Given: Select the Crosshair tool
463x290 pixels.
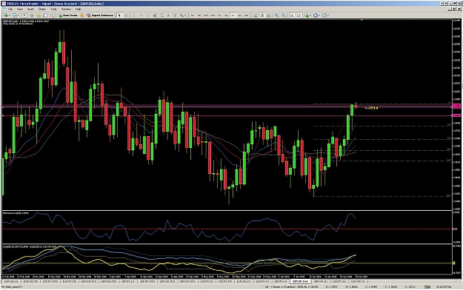Looking at the screenshot, I should pyautogui.click(x=127, y=16).
